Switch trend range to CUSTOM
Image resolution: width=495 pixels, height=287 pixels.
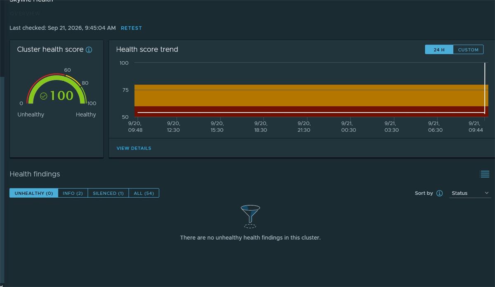(x=468, y=50)
